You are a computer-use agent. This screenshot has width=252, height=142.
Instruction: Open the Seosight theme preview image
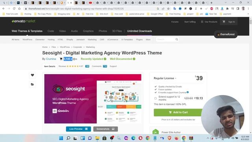coord(93,99)
